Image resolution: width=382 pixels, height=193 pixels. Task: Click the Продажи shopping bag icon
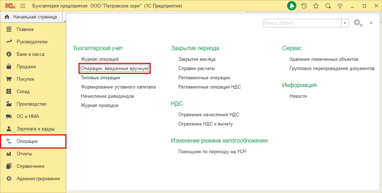click(9, 66)
